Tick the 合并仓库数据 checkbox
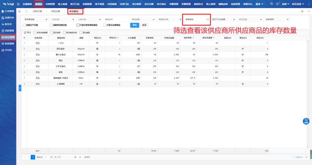 pyautogui.click(x=35, y=33)
